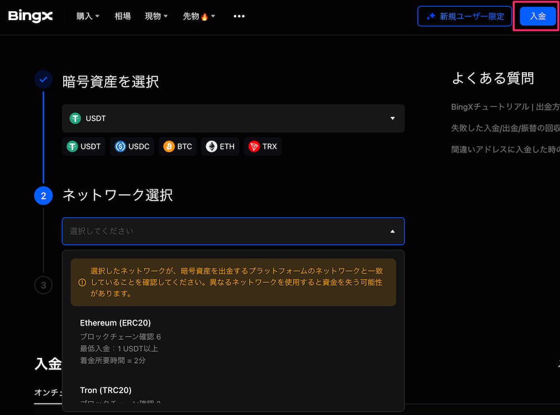Open the USDT asset selector dropdown
Viewport: 560px width, 415px height.
233,118
